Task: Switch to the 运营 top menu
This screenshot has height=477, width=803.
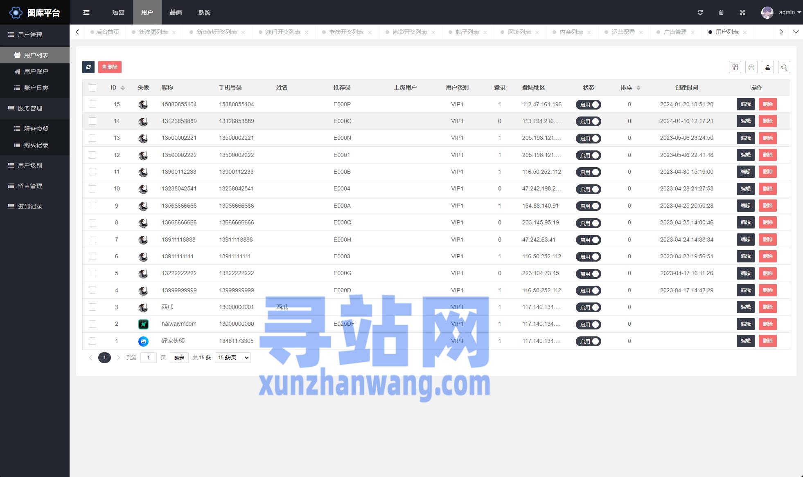Action: point(118,12)
